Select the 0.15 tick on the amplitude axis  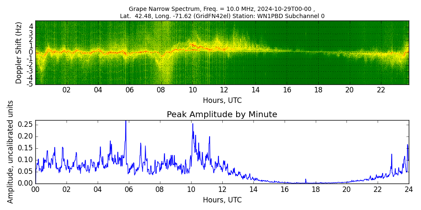pos(25,148)
